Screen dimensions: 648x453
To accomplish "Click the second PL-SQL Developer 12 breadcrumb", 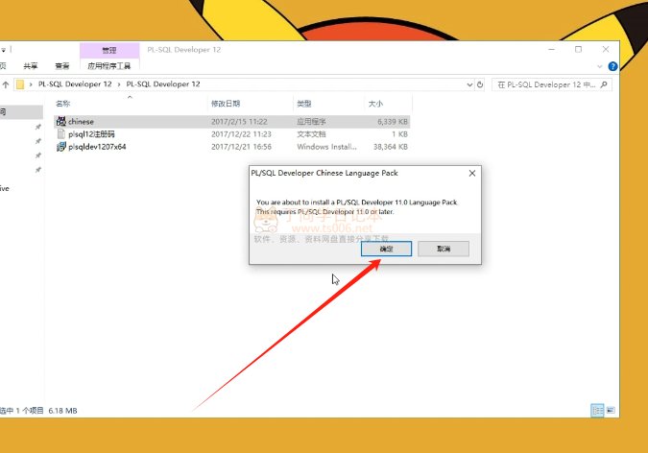I will point(163,84).
